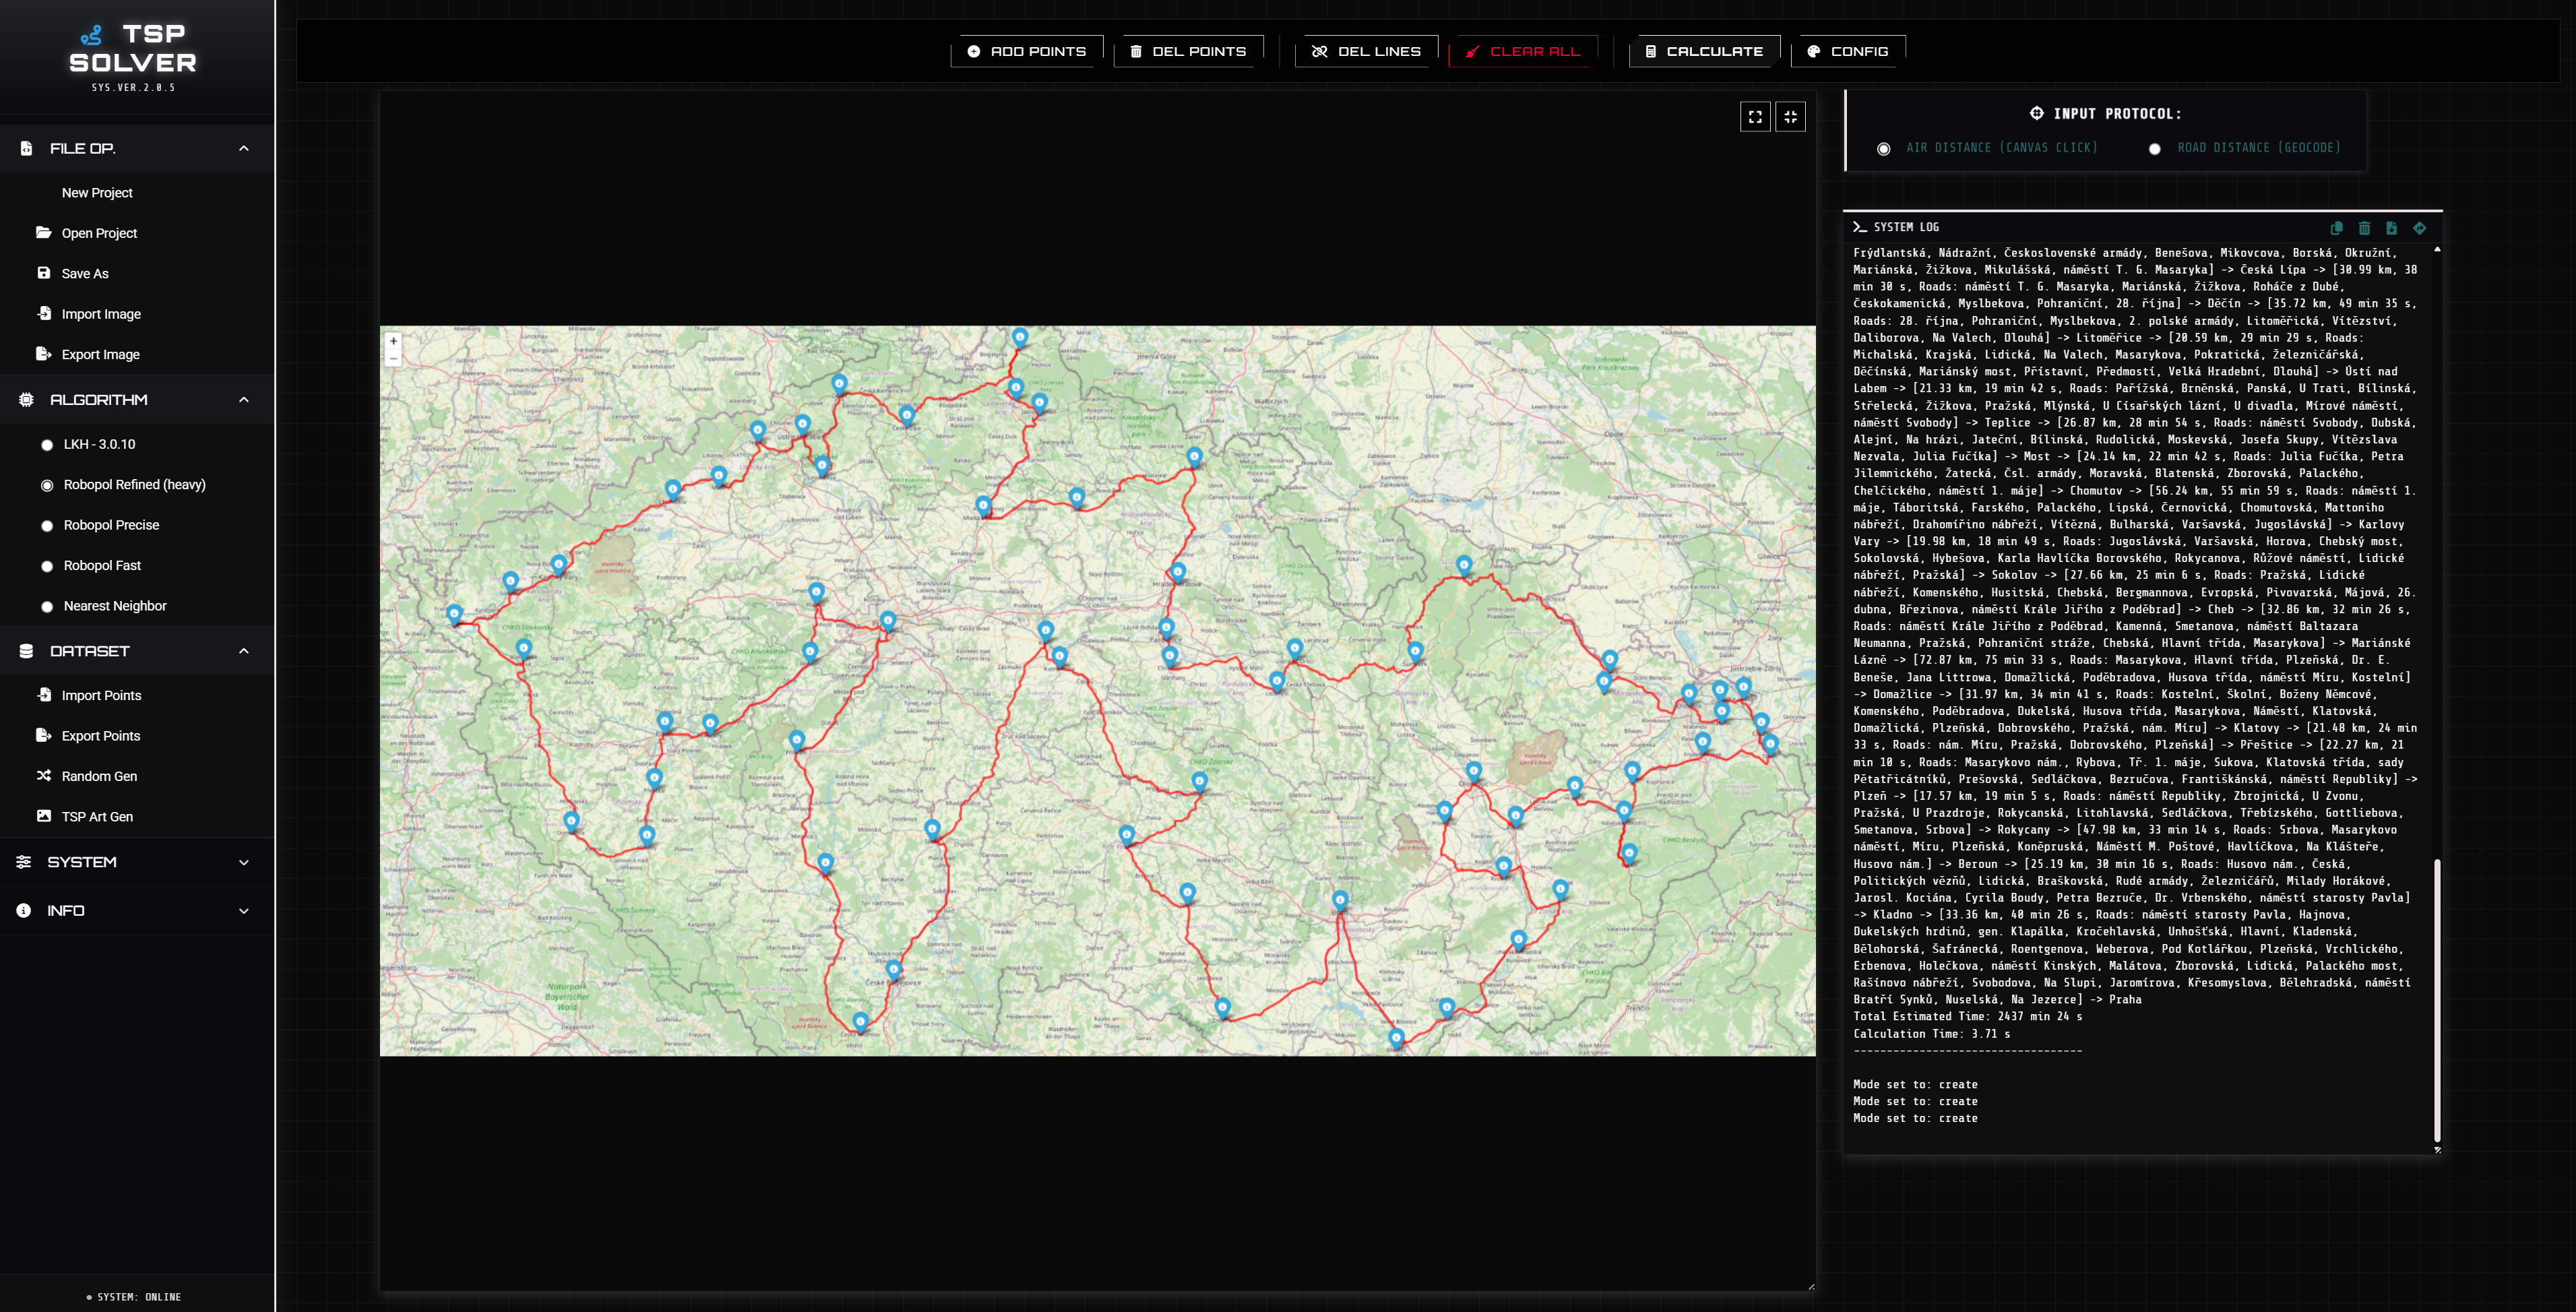Viewport: 2576px width, 1312px height.
Task: Choose the Nearest Neighbor algorithm option
Action: pos(47,607)
